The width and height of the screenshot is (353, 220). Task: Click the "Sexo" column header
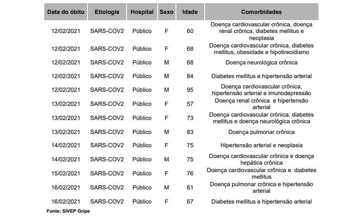166,12
